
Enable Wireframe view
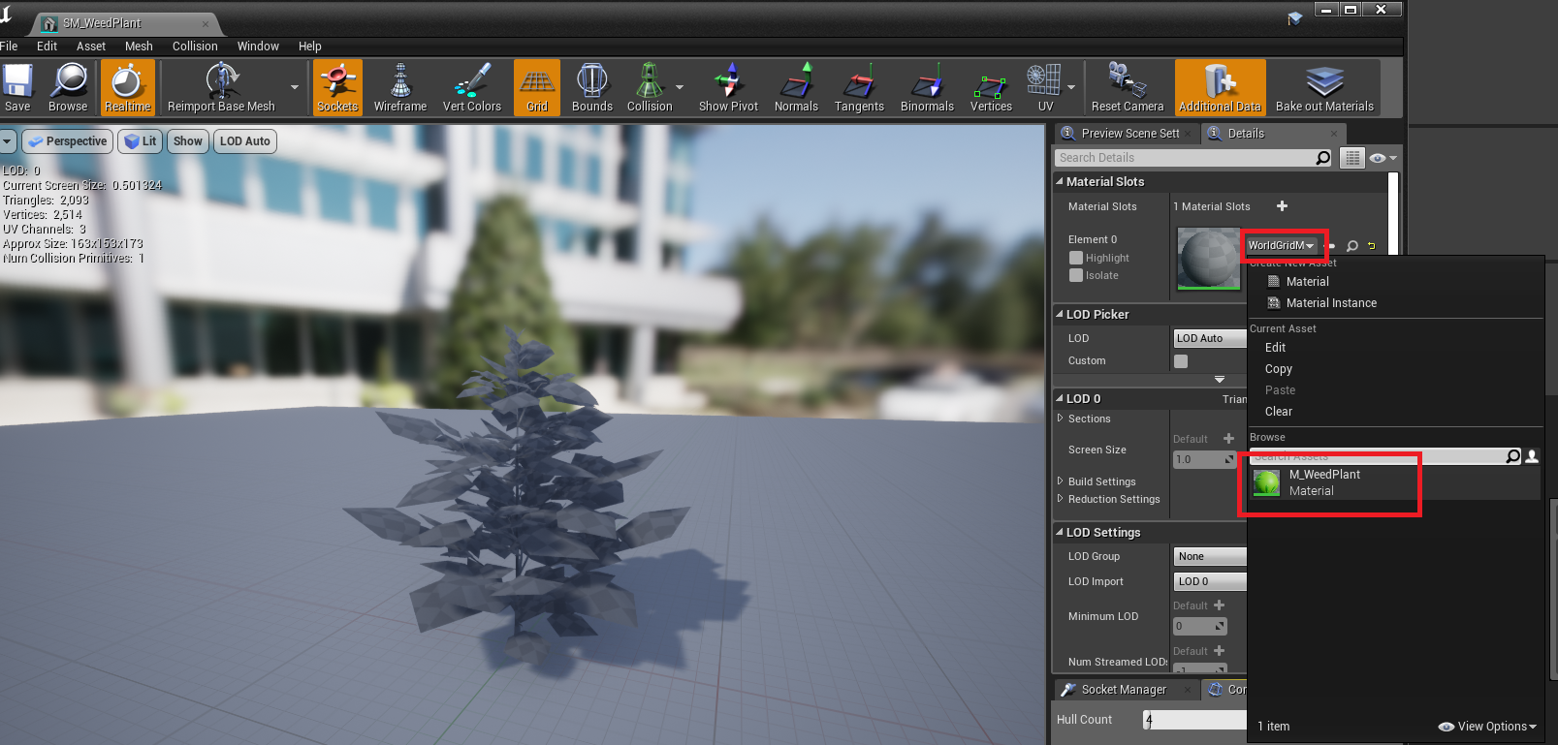(x=400, y=87)
